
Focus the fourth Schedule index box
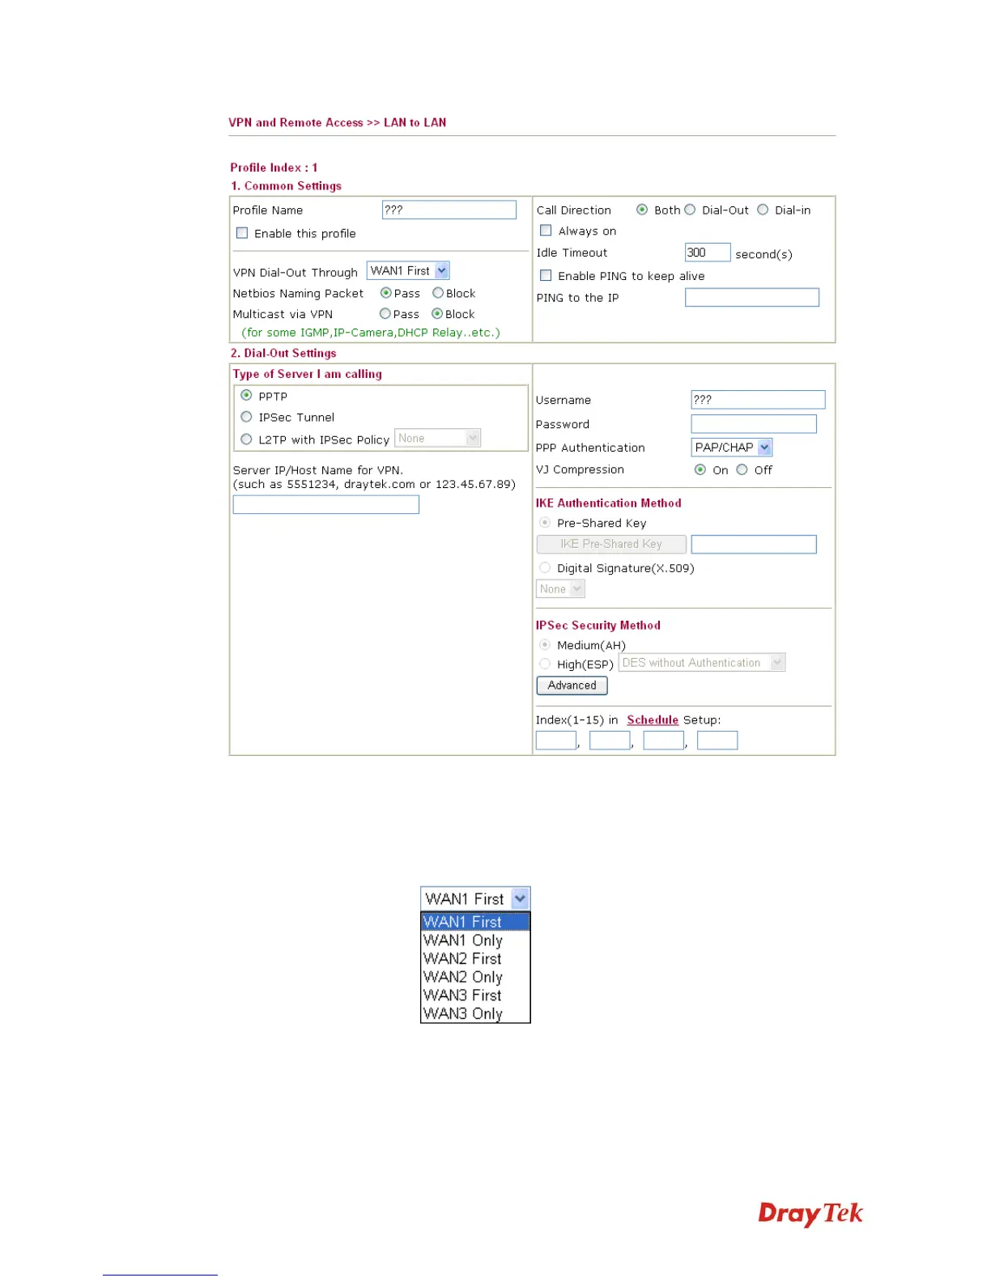click(717, 741)
